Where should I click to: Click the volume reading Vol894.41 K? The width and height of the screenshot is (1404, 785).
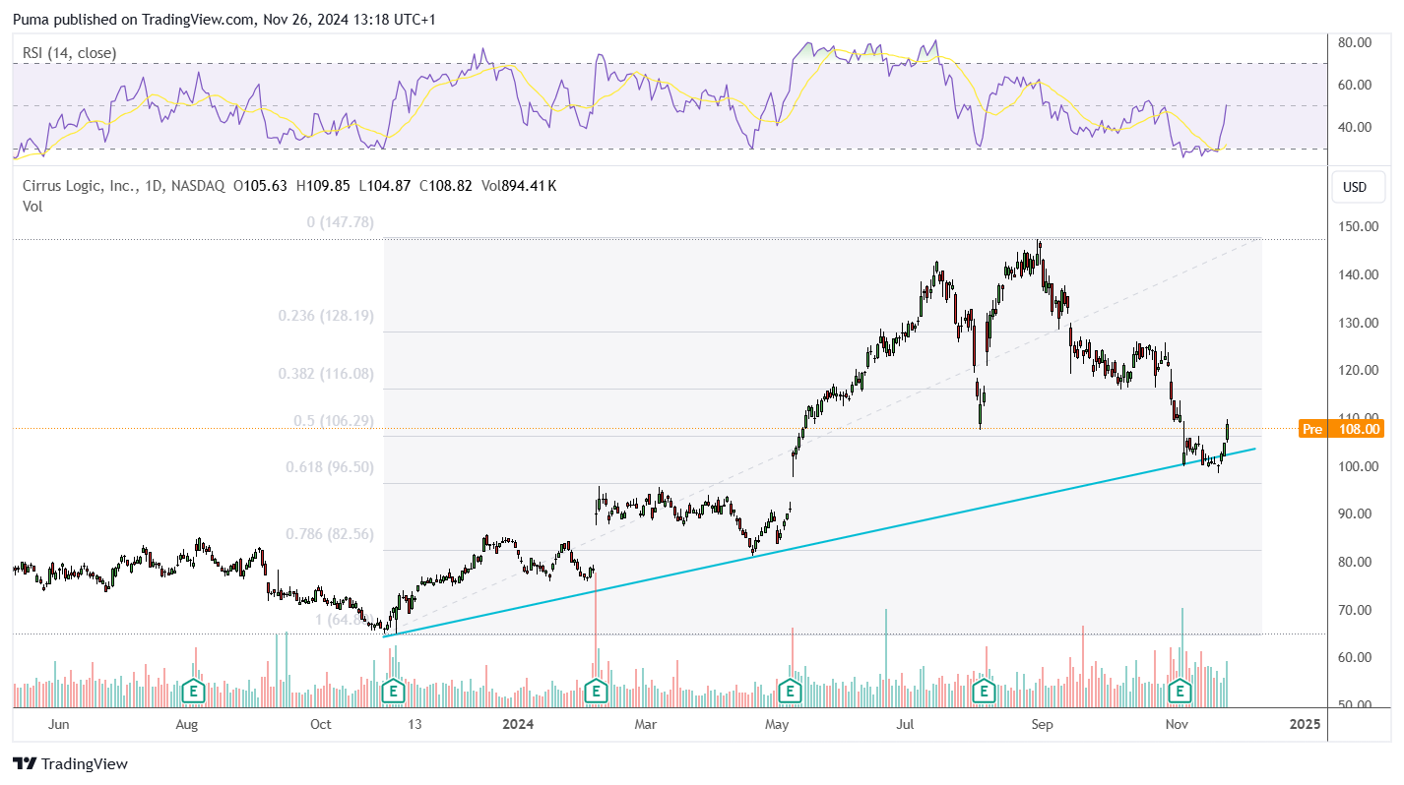(519, 185)
